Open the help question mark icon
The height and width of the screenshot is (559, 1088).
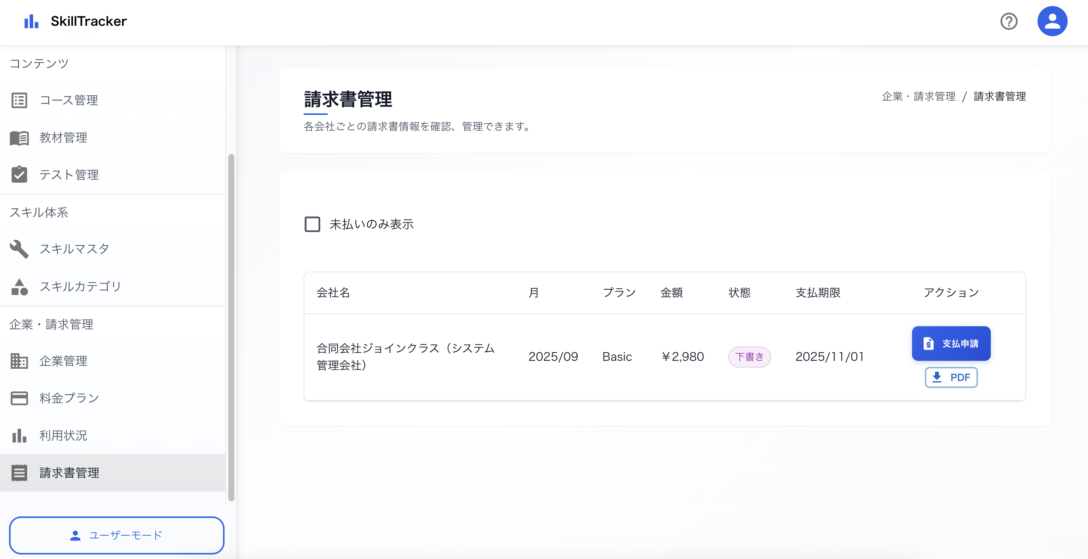coord(1009,21)
